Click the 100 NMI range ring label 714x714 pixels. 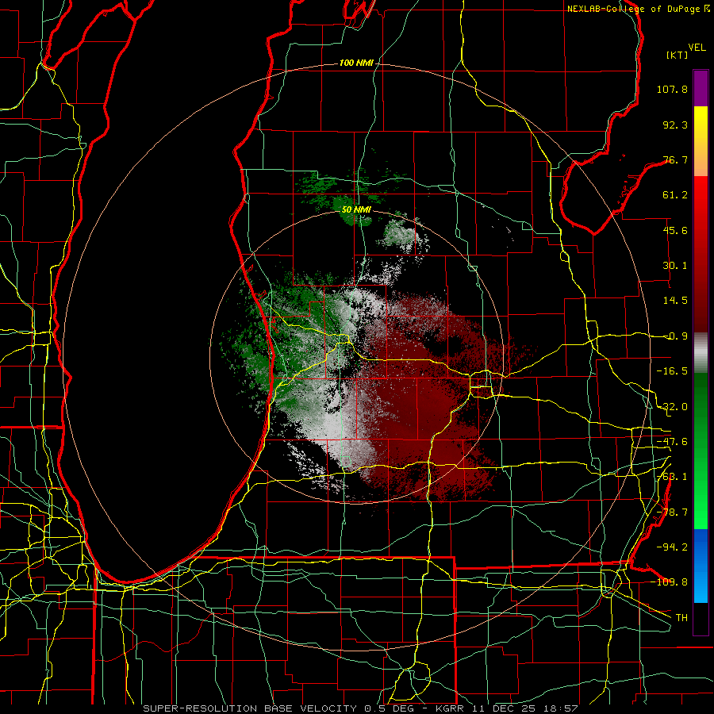coord(356,63)
